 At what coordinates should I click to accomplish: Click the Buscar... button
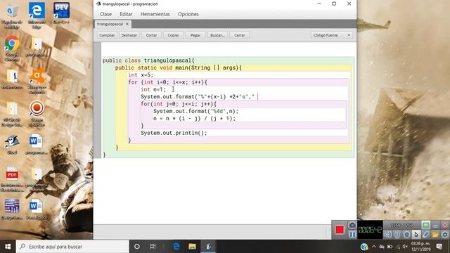pos(217,35)
